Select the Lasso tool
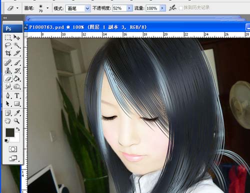The width and height of the screenshot is (250, 193). tap(8, 45)
